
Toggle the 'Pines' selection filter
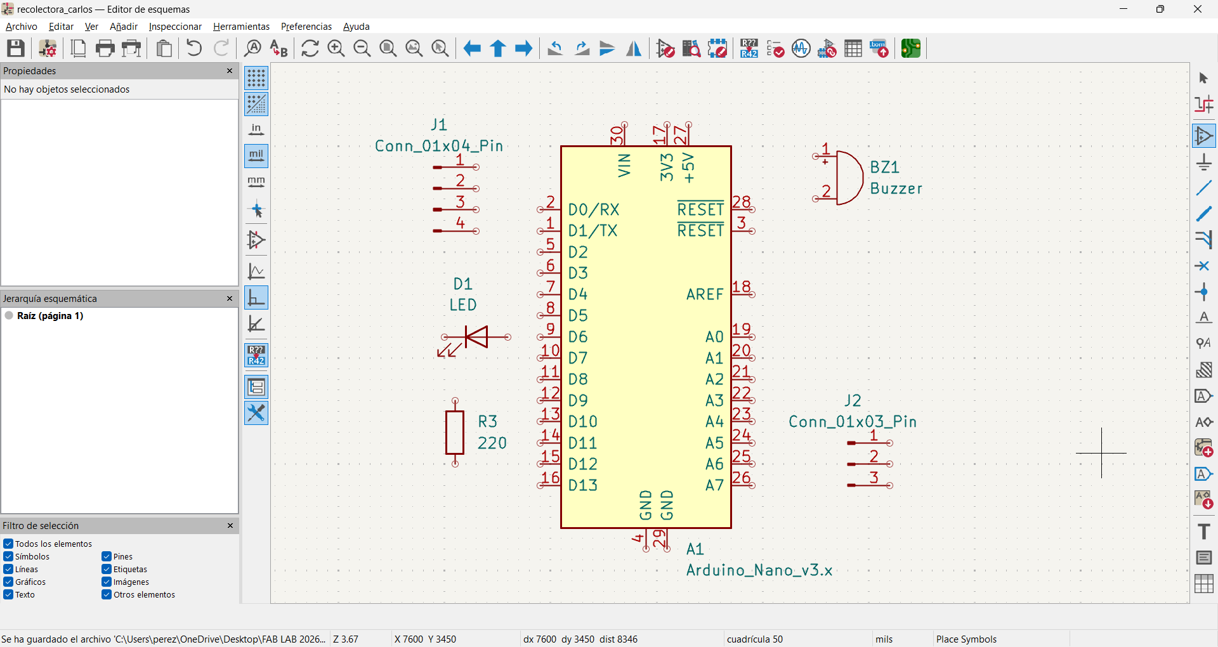(x=107, y=556)
